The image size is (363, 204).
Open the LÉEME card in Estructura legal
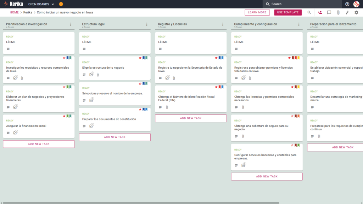[x=115, y=43]
